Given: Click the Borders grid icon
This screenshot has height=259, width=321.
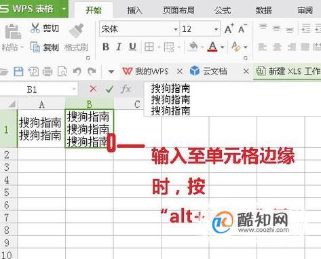Looking at the screenshot, I should pos(149,47).
